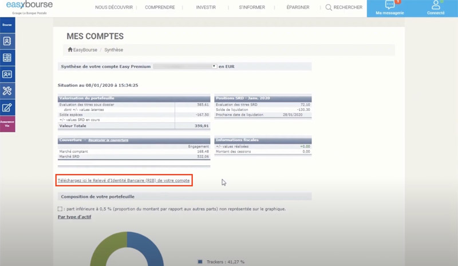Screen dimensions: 458x266
Task: Open the NOUS DÉCOUVRIR menu
Action: [x=114, y=7]
